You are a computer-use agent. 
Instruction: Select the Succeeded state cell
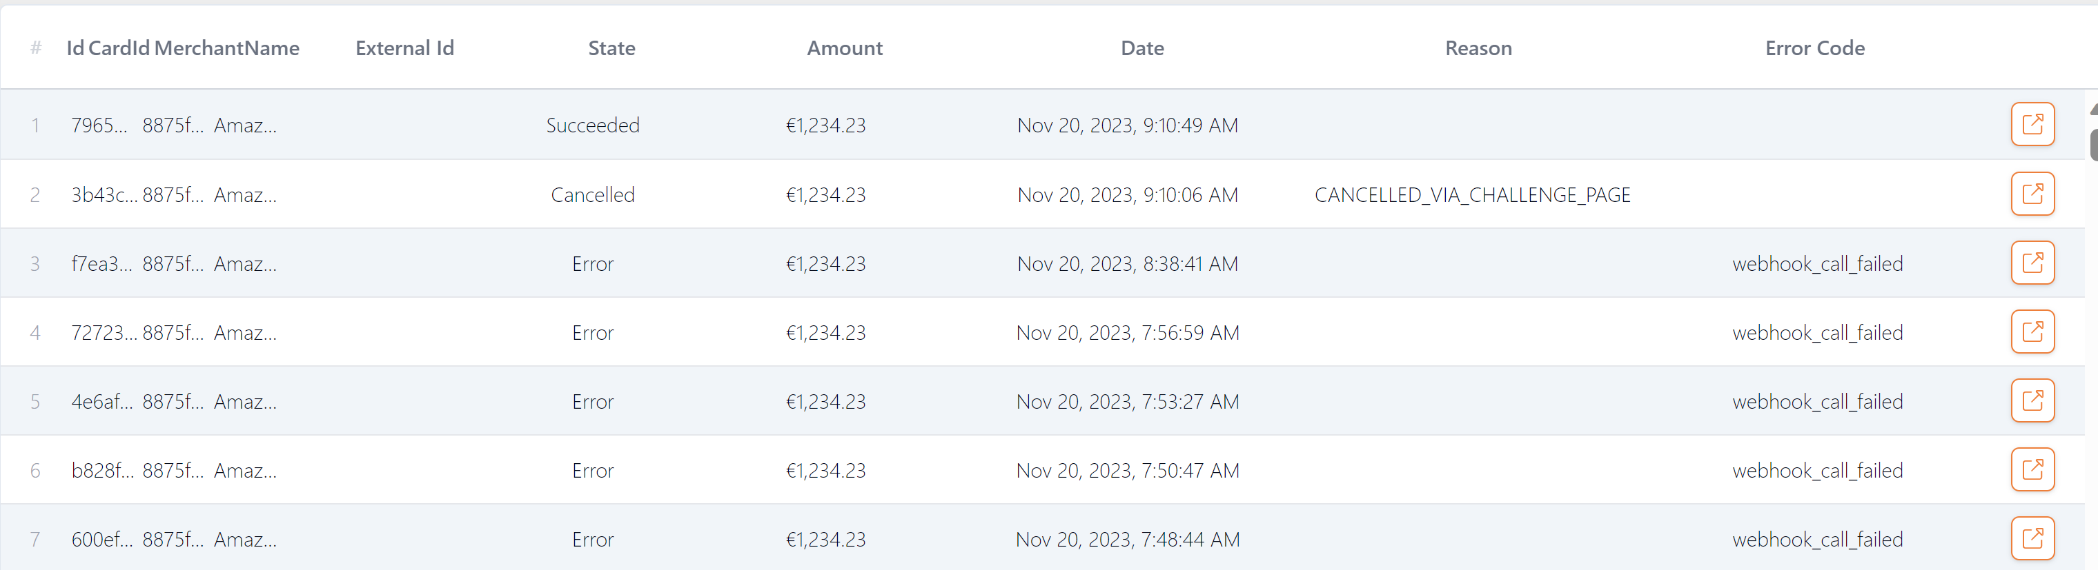[593, 125]
